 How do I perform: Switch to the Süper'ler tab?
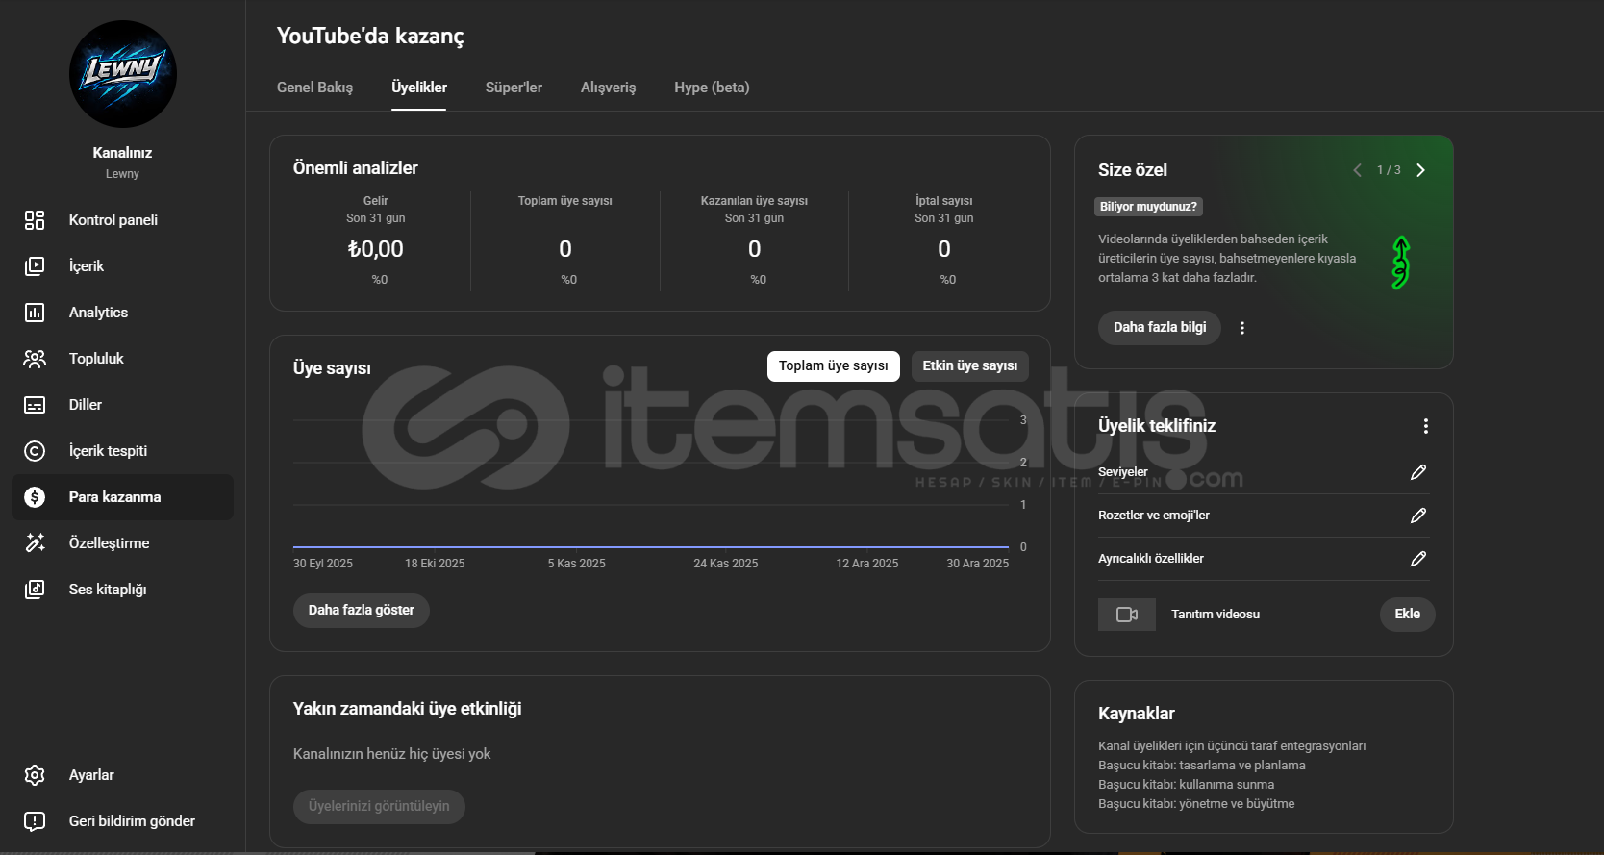(x=514, y=88)
